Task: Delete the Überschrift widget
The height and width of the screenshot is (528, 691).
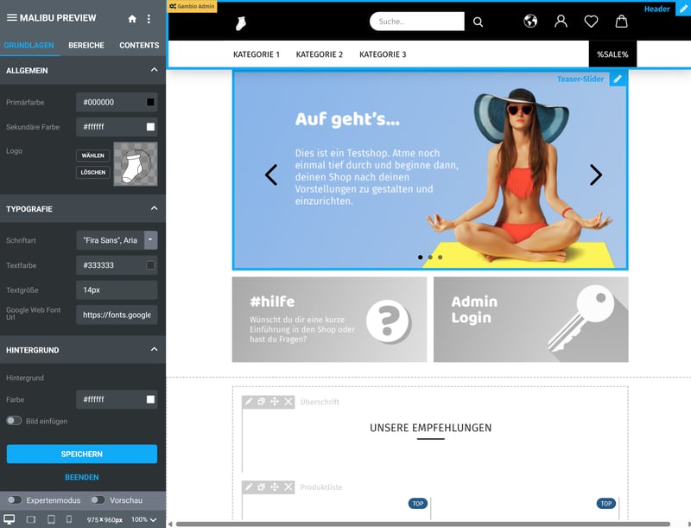Action: pyautogui.click(x=288, y=402)
